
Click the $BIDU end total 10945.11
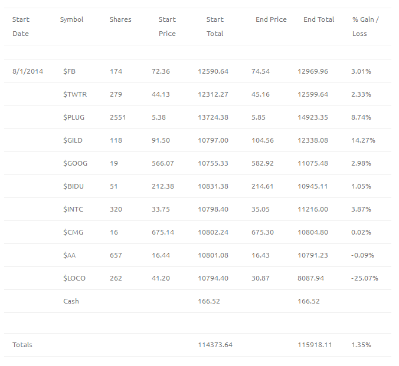click(x=313, y=186)
